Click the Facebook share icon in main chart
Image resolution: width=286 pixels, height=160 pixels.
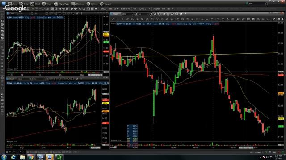(x=185, y=14)
